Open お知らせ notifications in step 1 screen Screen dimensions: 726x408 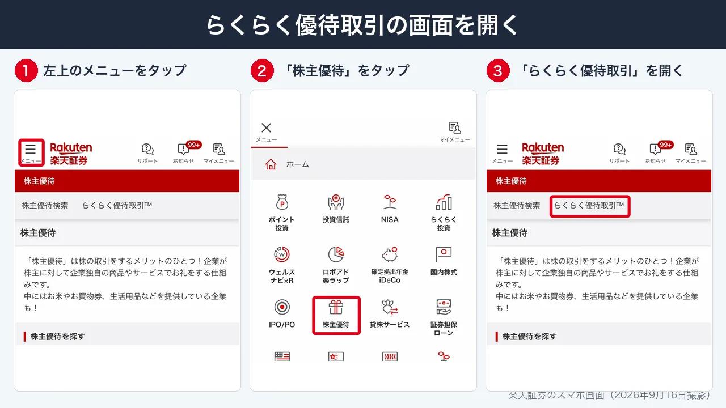[184, 153]
